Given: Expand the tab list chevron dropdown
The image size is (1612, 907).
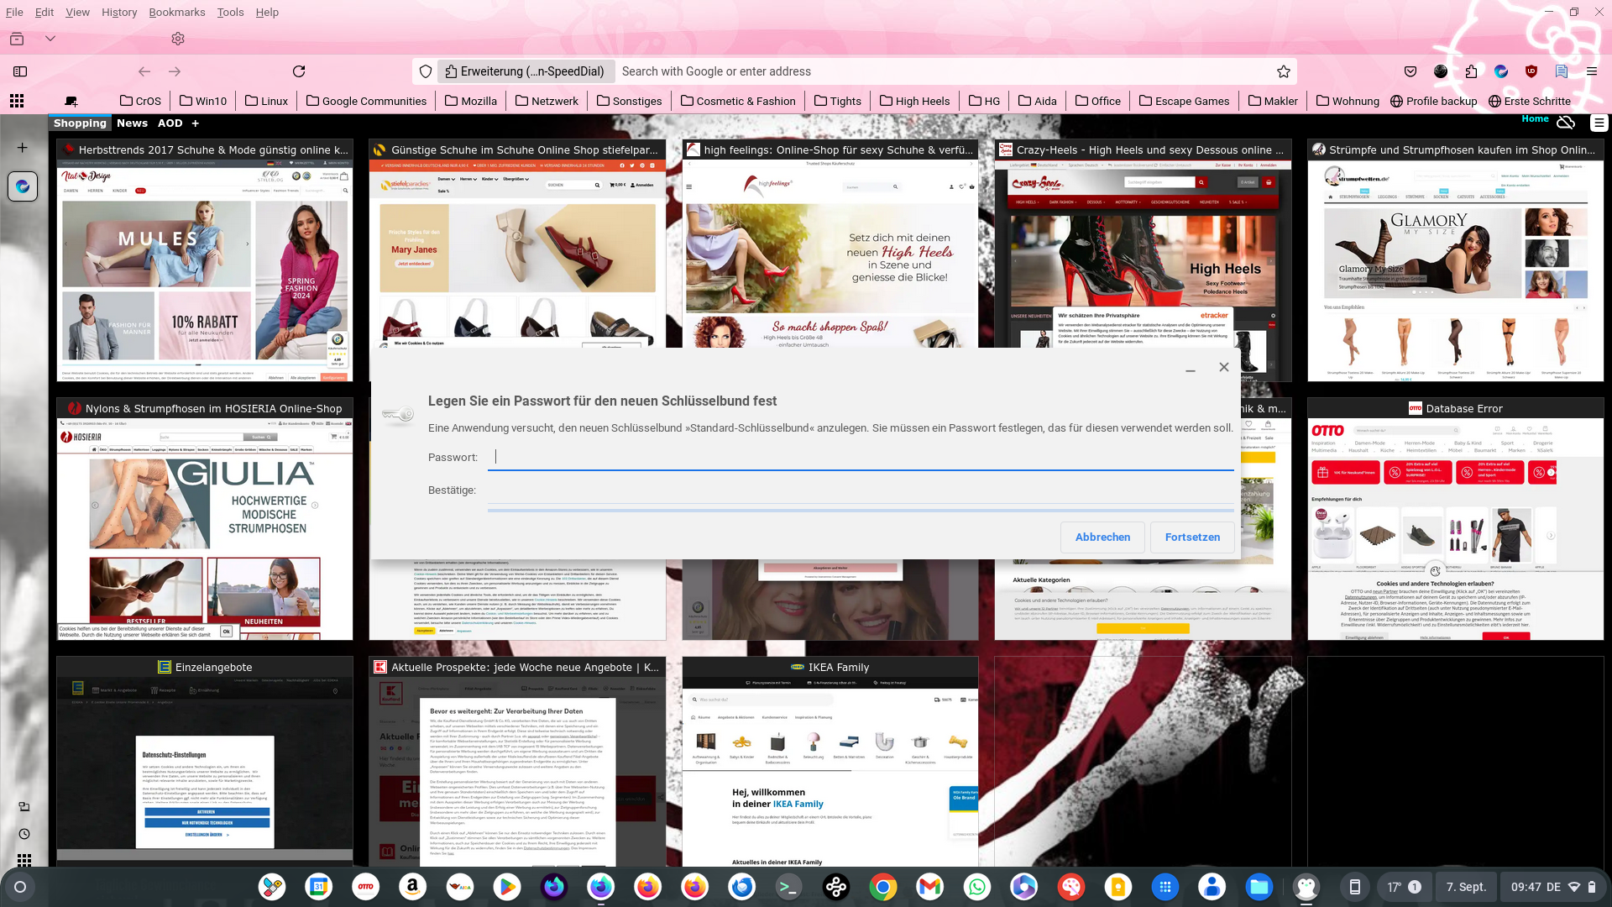Looking at the screenshot, I should click(x=50, y=39).
